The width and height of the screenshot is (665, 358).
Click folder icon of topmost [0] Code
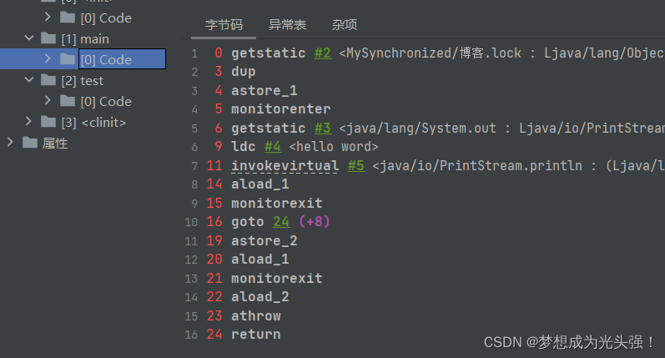point(68,18)
